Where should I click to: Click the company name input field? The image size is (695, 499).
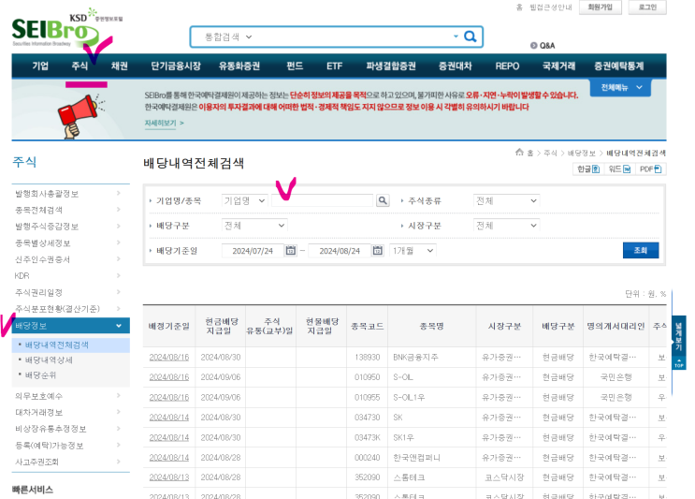[322, 201]
